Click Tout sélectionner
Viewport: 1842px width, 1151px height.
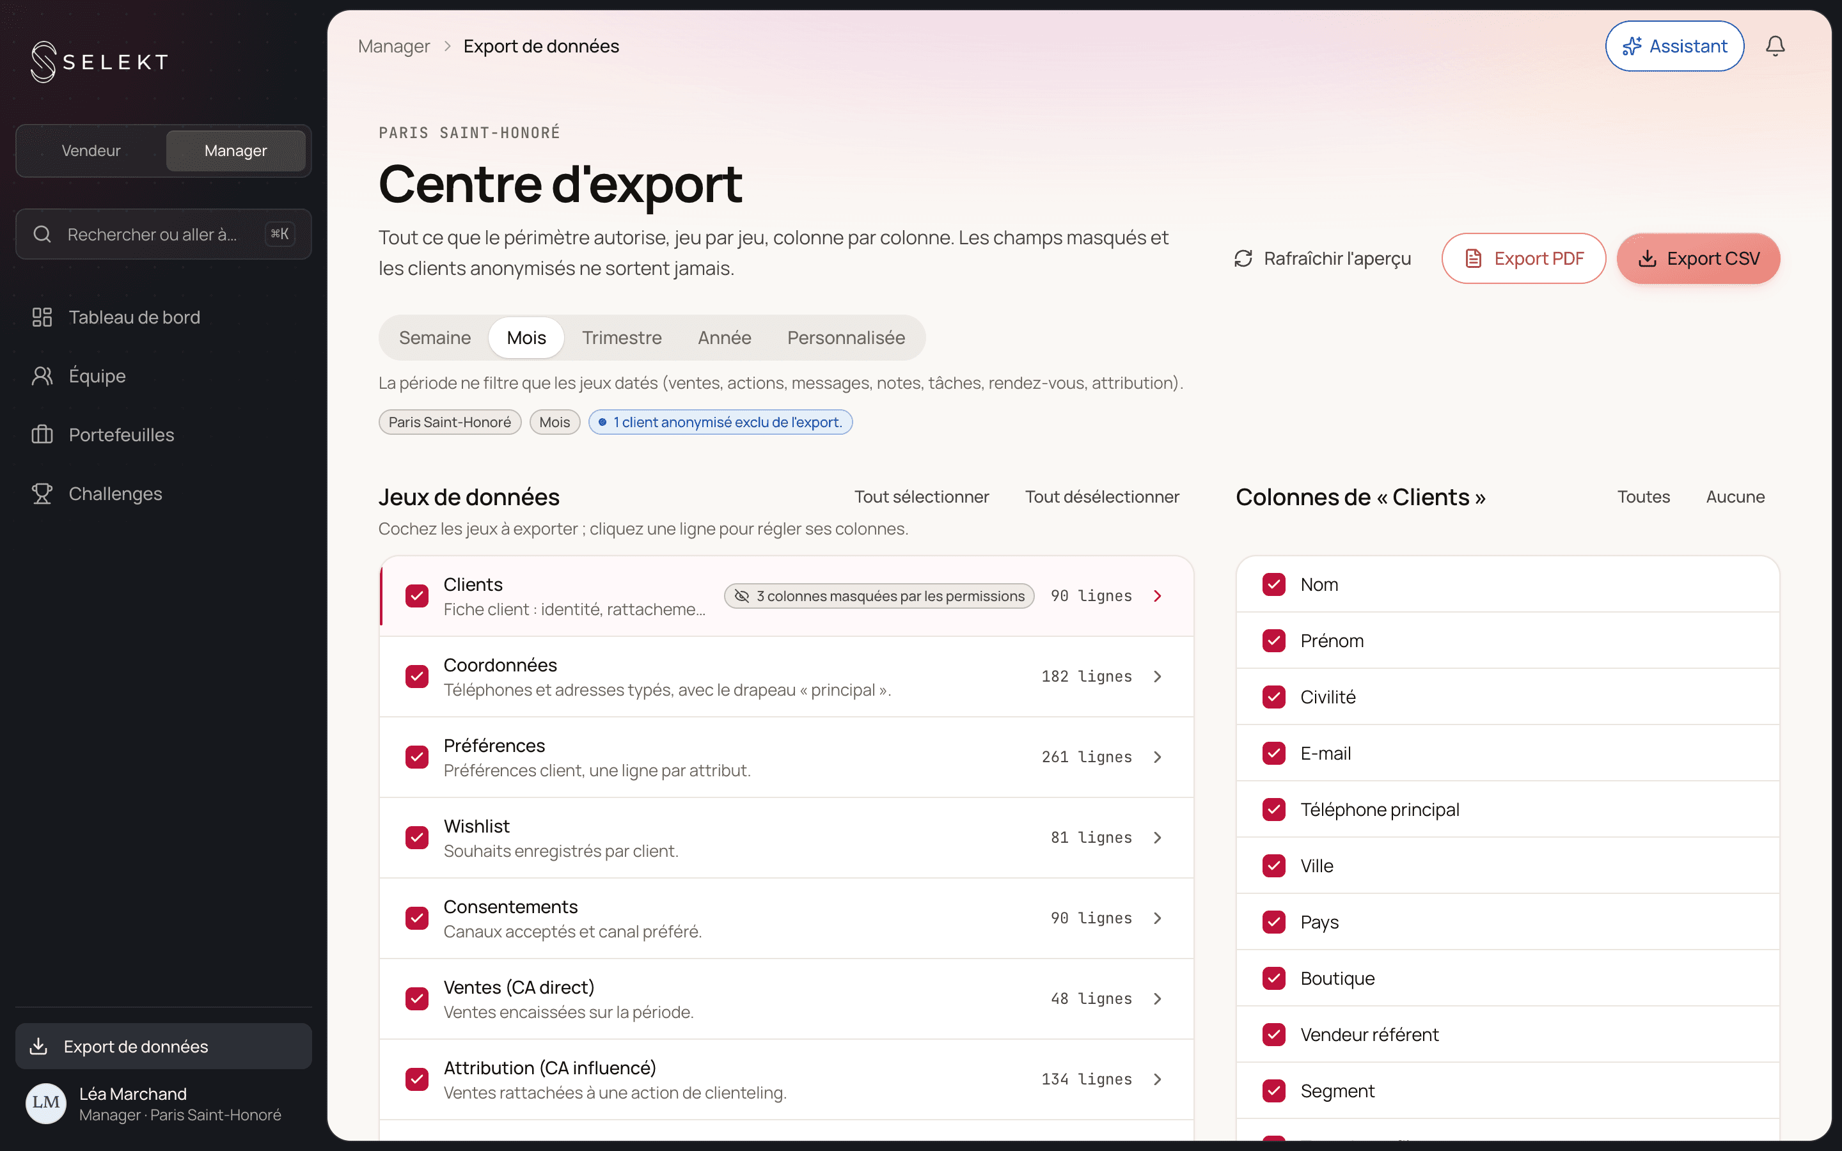[921, 496]
